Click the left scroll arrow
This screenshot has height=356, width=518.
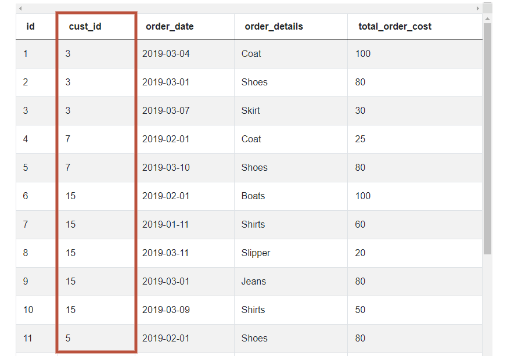point(21,9)
